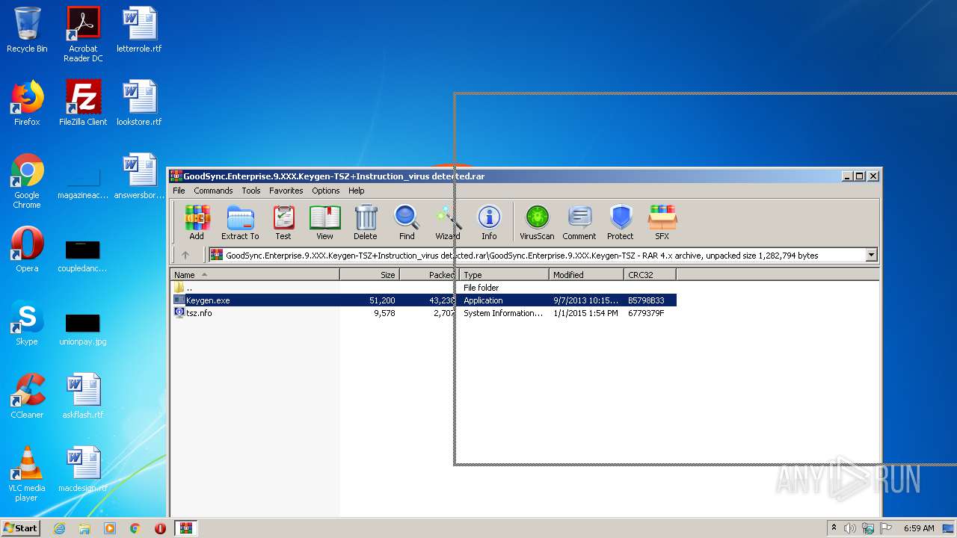Viewport: 957px width, 538px height.
Task: Select coupledanc desktop file
Action: 83,256
